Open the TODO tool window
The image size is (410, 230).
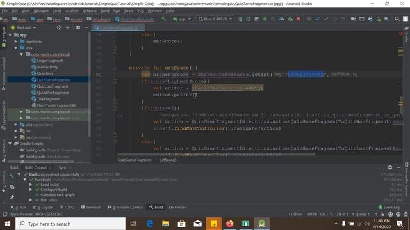pos(67,207)
